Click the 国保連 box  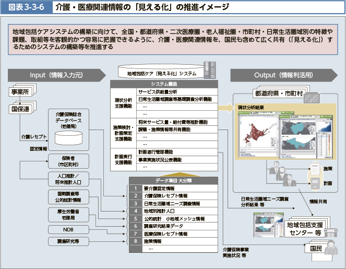coord(20,109)
